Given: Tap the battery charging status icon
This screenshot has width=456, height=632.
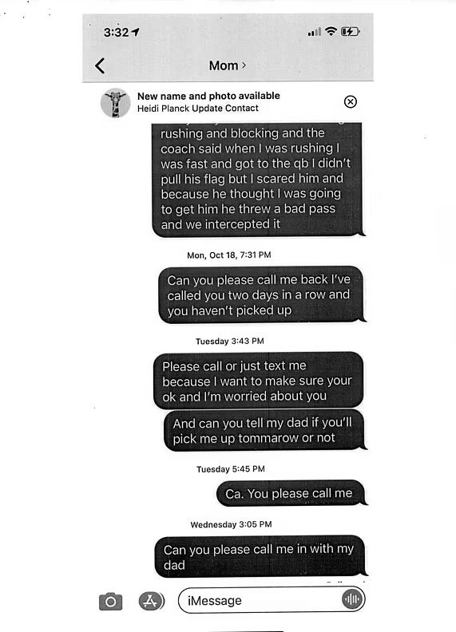Looking at the screenshot, I should [351, 31].
